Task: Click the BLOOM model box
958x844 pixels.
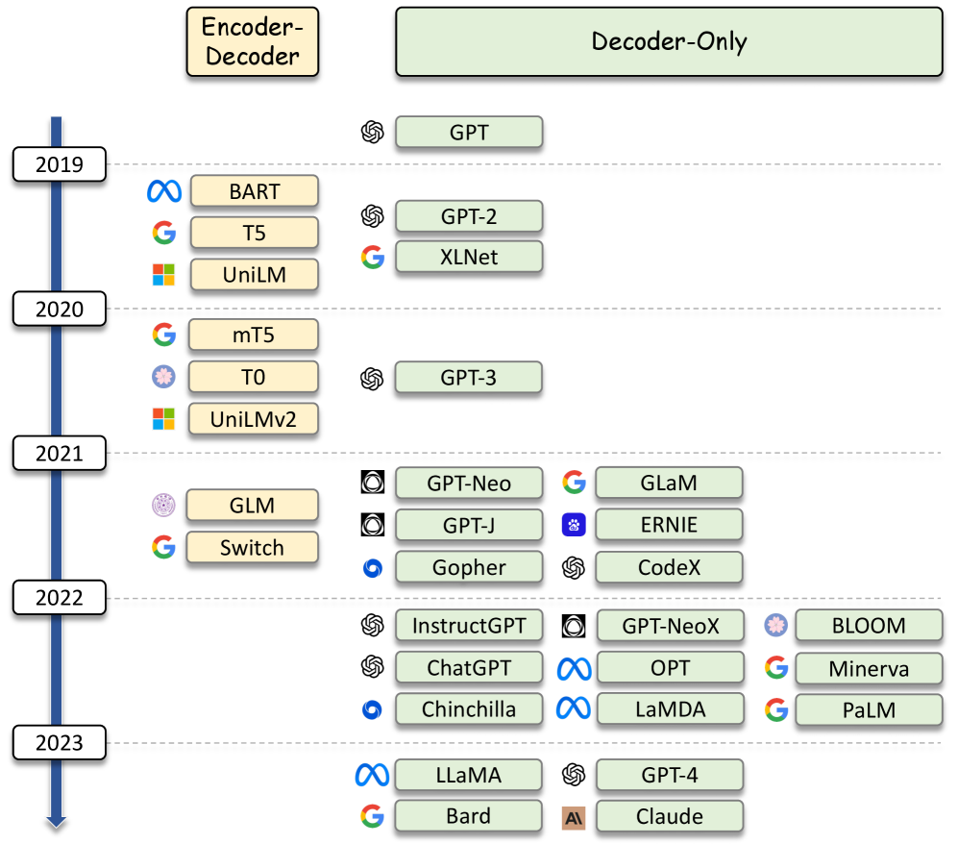Action: tap(869, 626)
